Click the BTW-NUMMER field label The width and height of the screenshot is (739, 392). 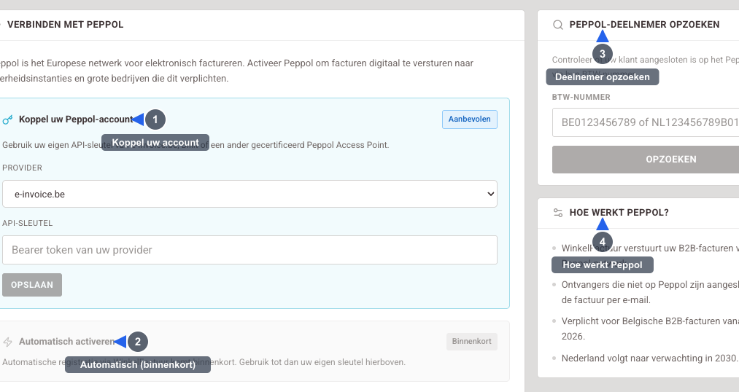581,98
